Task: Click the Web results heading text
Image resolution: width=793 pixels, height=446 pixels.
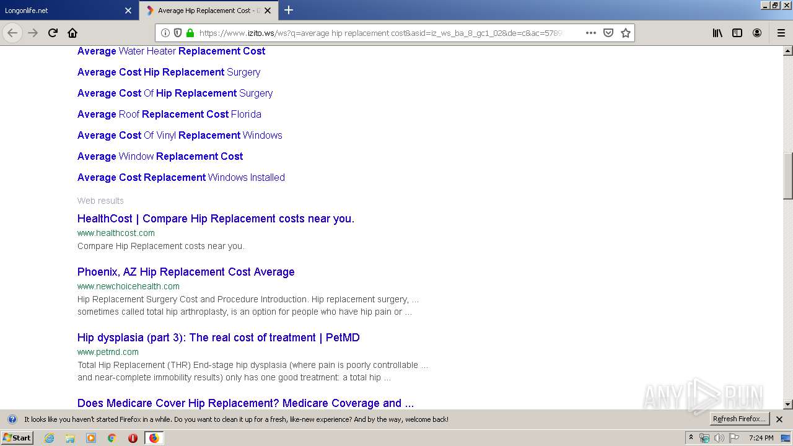Action: click(x=100, y=201)
